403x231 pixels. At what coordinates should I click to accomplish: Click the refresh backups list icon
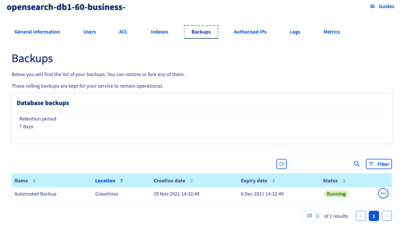point(281,164)
